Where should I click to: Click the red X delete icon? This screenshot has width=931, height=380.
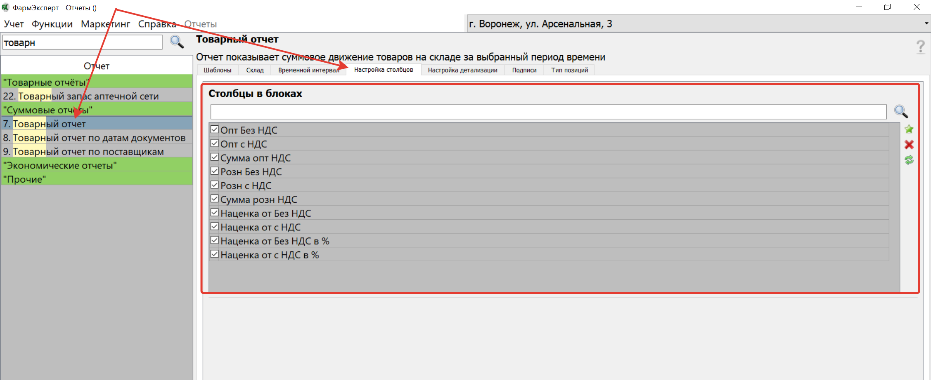coord(909,145)
